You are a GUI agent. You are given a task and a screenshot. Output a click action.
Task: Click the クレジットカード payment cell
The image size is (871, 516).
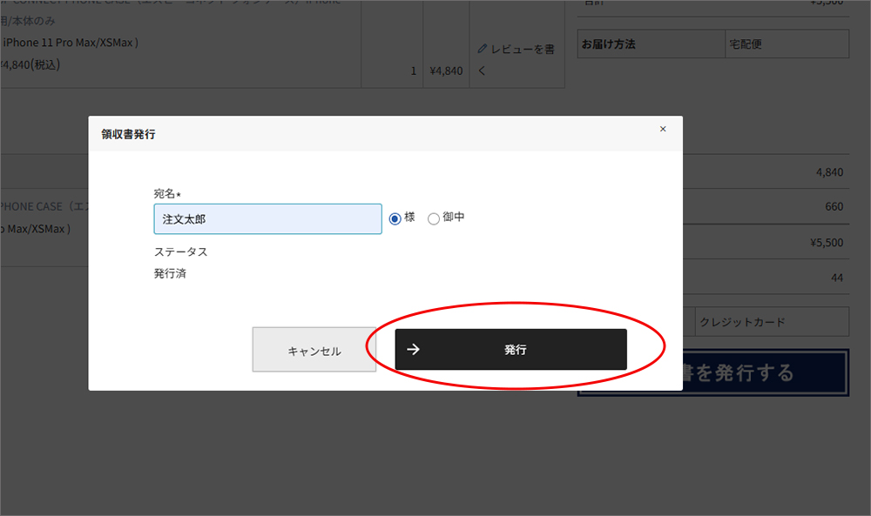click(x=772, y=322)
